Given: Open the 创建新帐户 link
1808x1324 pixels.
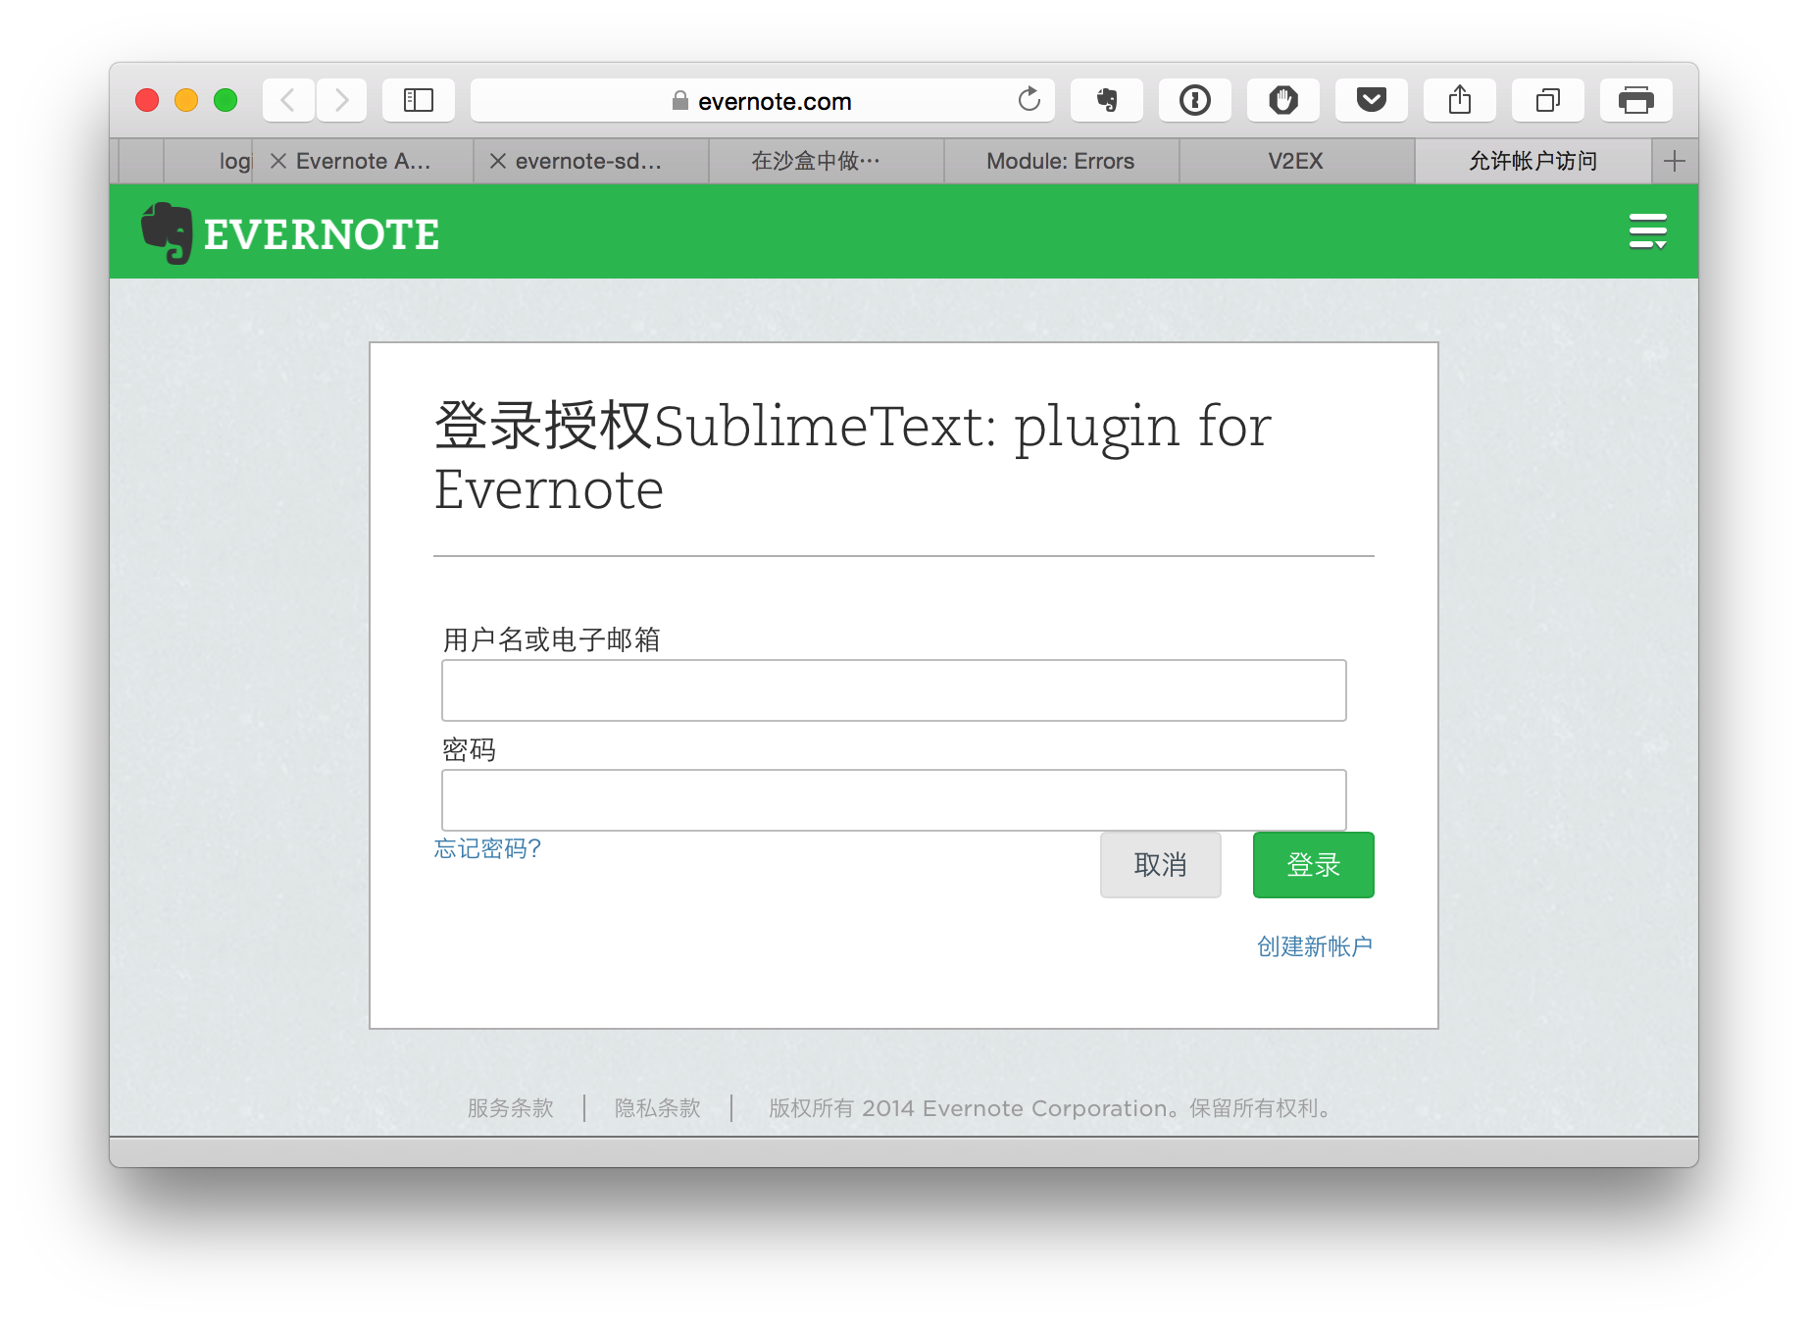Looking at the screenshot, I should (x=1315, y=946).
